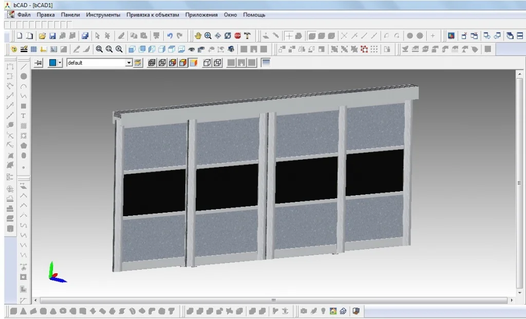Click the magnifier with X zoom icon
The width and height of the screenshot is (526, 319).
coord(119,49)
